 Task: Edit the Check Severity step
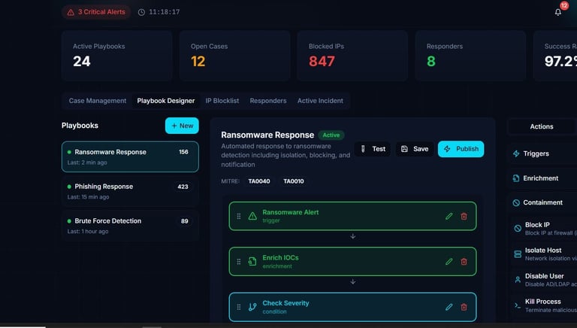point(449,307)
